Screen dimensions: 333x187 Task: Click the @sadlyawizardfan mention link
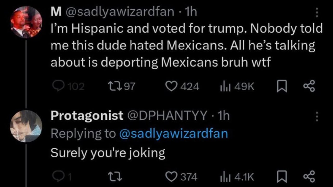[x=173, y=133]
